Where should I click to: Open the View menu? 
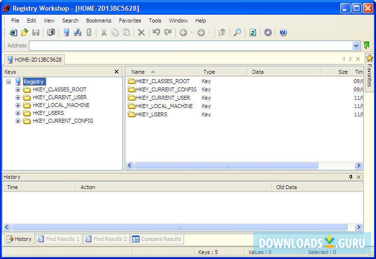[x=49, y=21]
